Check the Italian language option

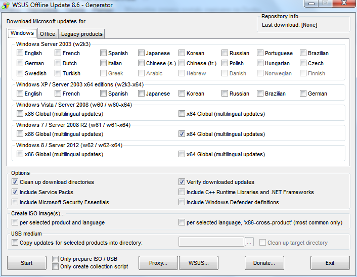point(103,63)
